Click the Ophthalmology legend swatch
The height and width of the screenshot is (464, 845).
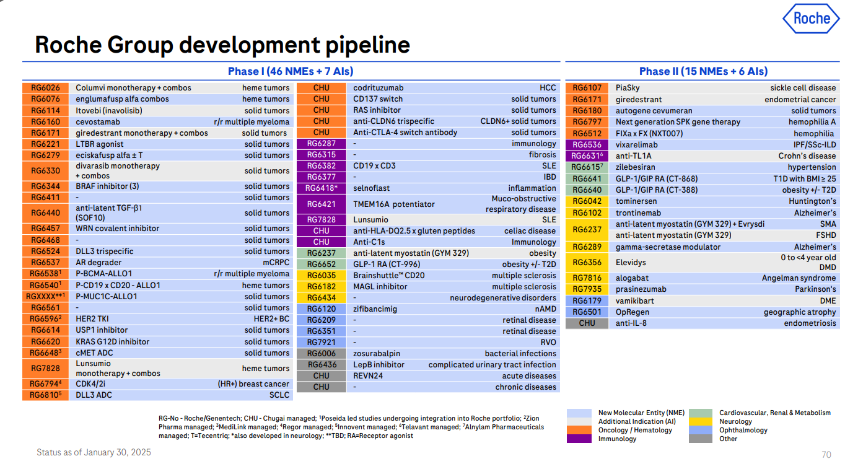(x=701, y=430)
